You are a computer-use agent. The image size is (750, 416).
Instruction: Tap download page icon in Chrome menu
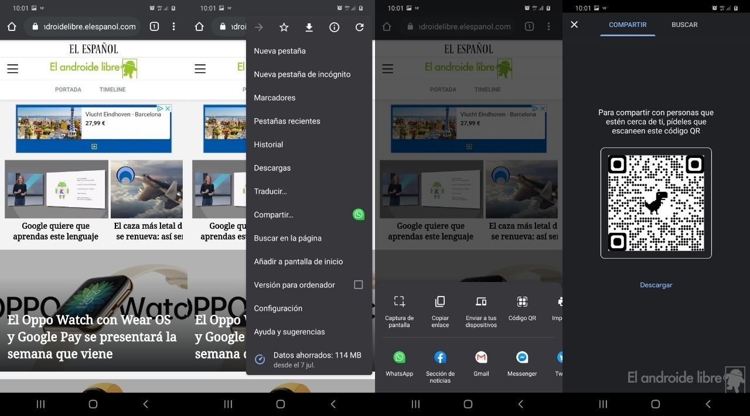tap(309, 27)
